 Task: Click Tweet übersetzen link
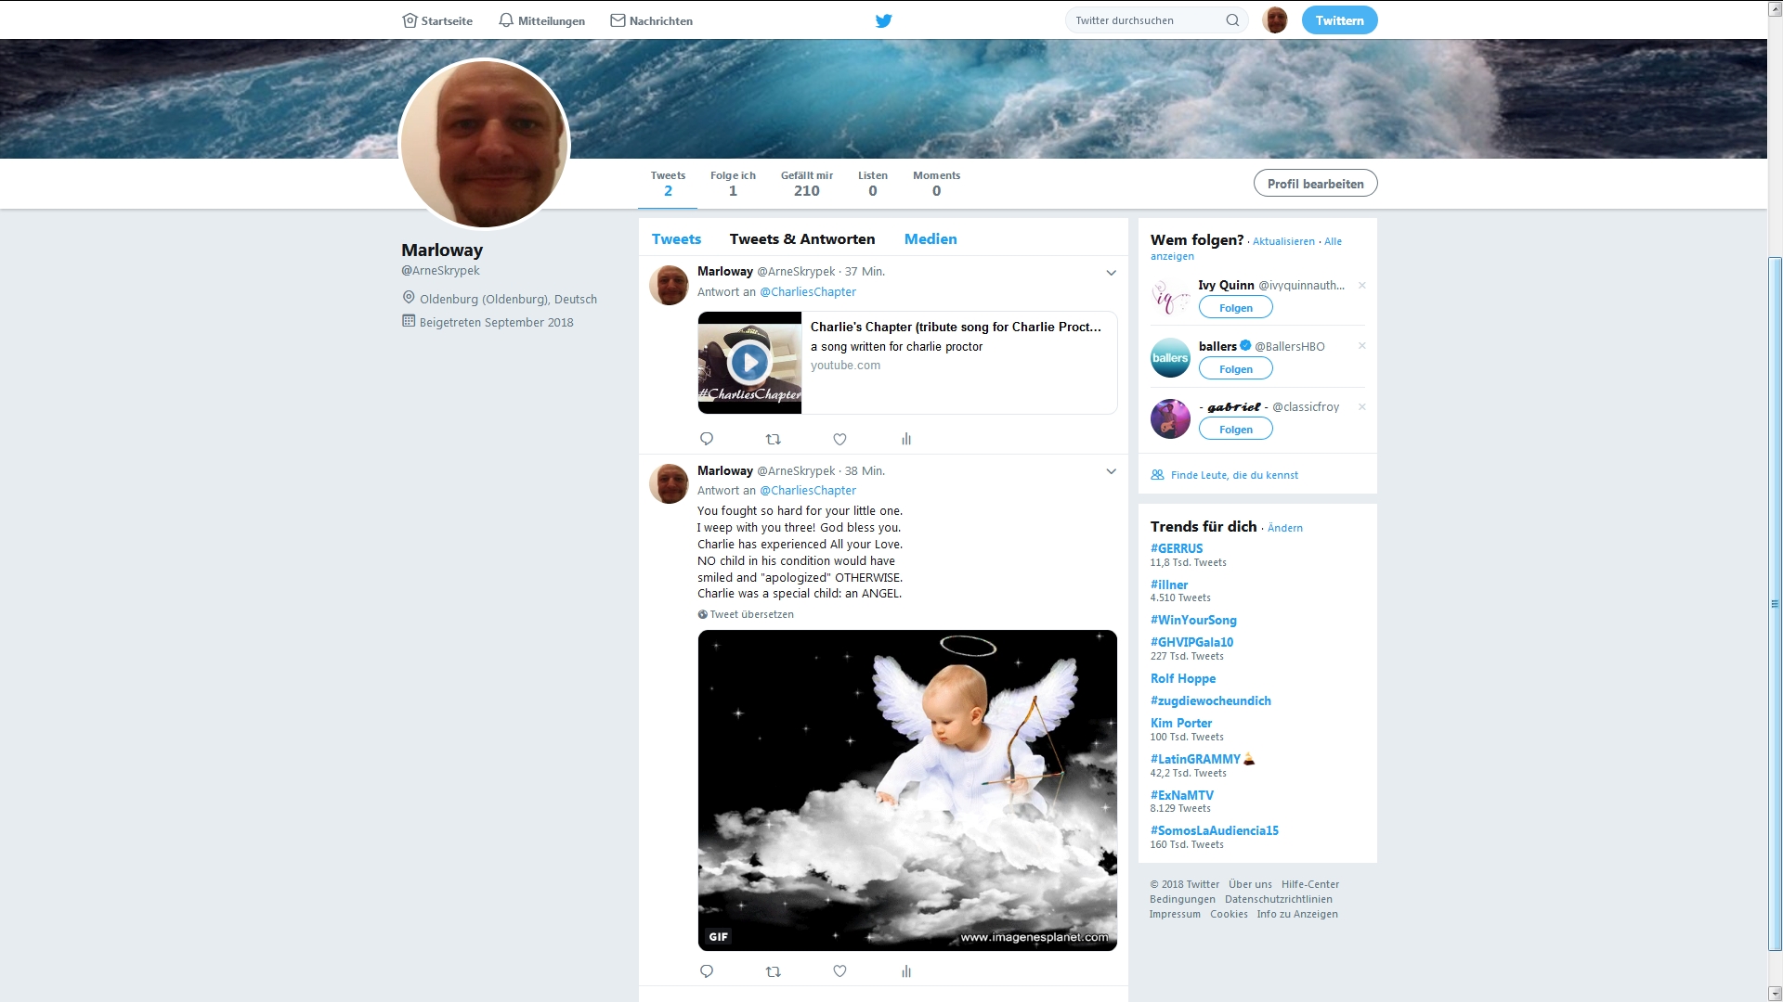point(746,614)
